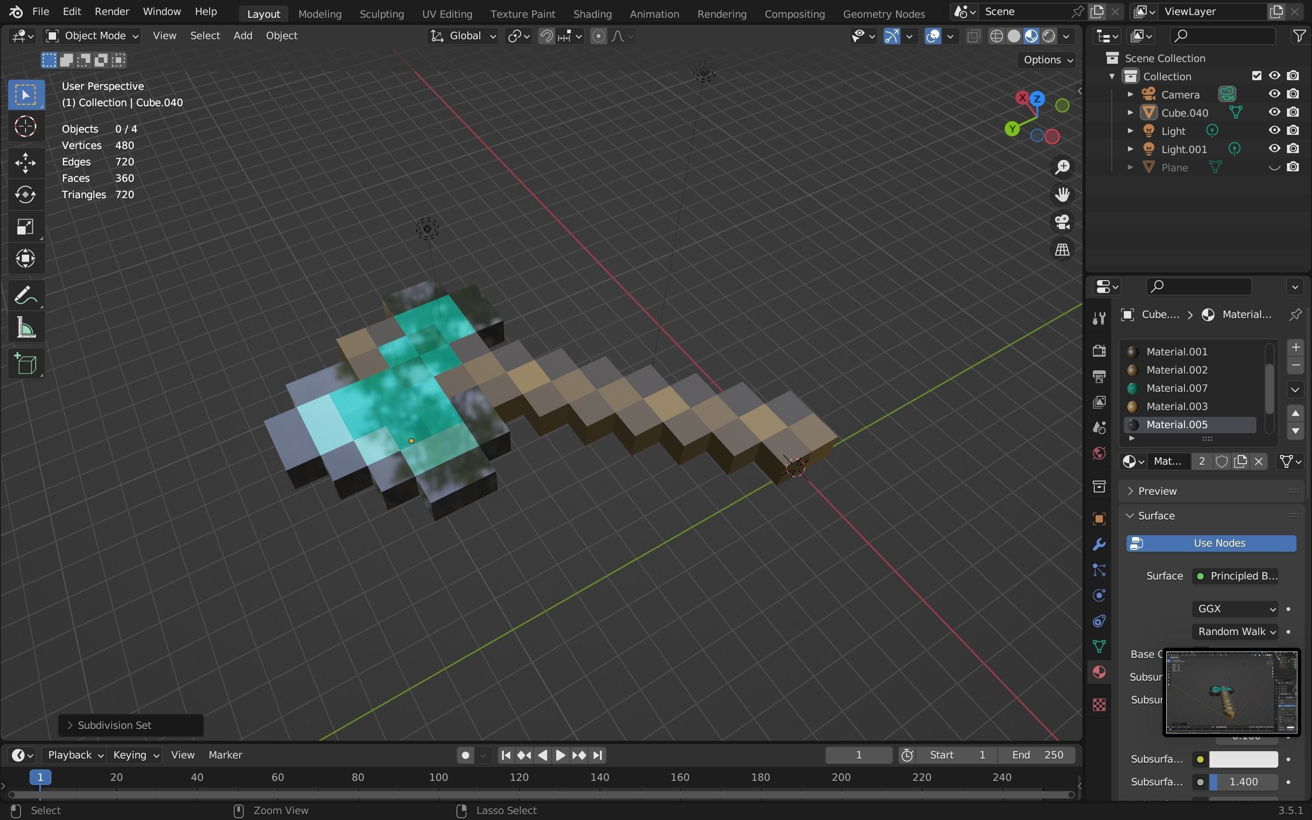Open the Object properties tab

coord(1099,519)
